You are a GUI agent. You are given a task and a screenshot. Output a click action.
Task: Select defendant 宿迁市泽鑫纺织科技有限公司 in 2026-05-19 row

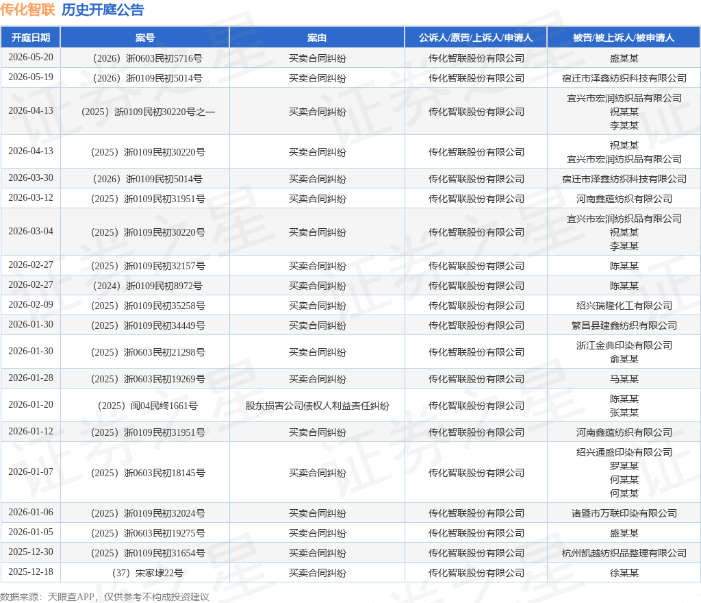tap(624, 78)
